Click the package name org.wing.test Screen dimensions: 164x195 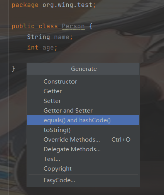(68, 5)
